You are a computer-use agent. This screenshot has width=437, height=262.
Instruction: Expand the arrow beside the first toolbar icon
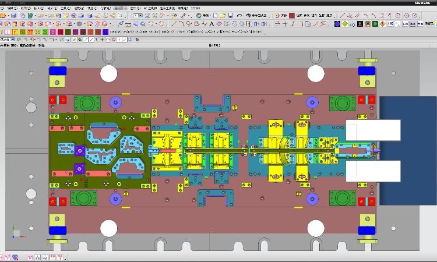click(9, 15)
